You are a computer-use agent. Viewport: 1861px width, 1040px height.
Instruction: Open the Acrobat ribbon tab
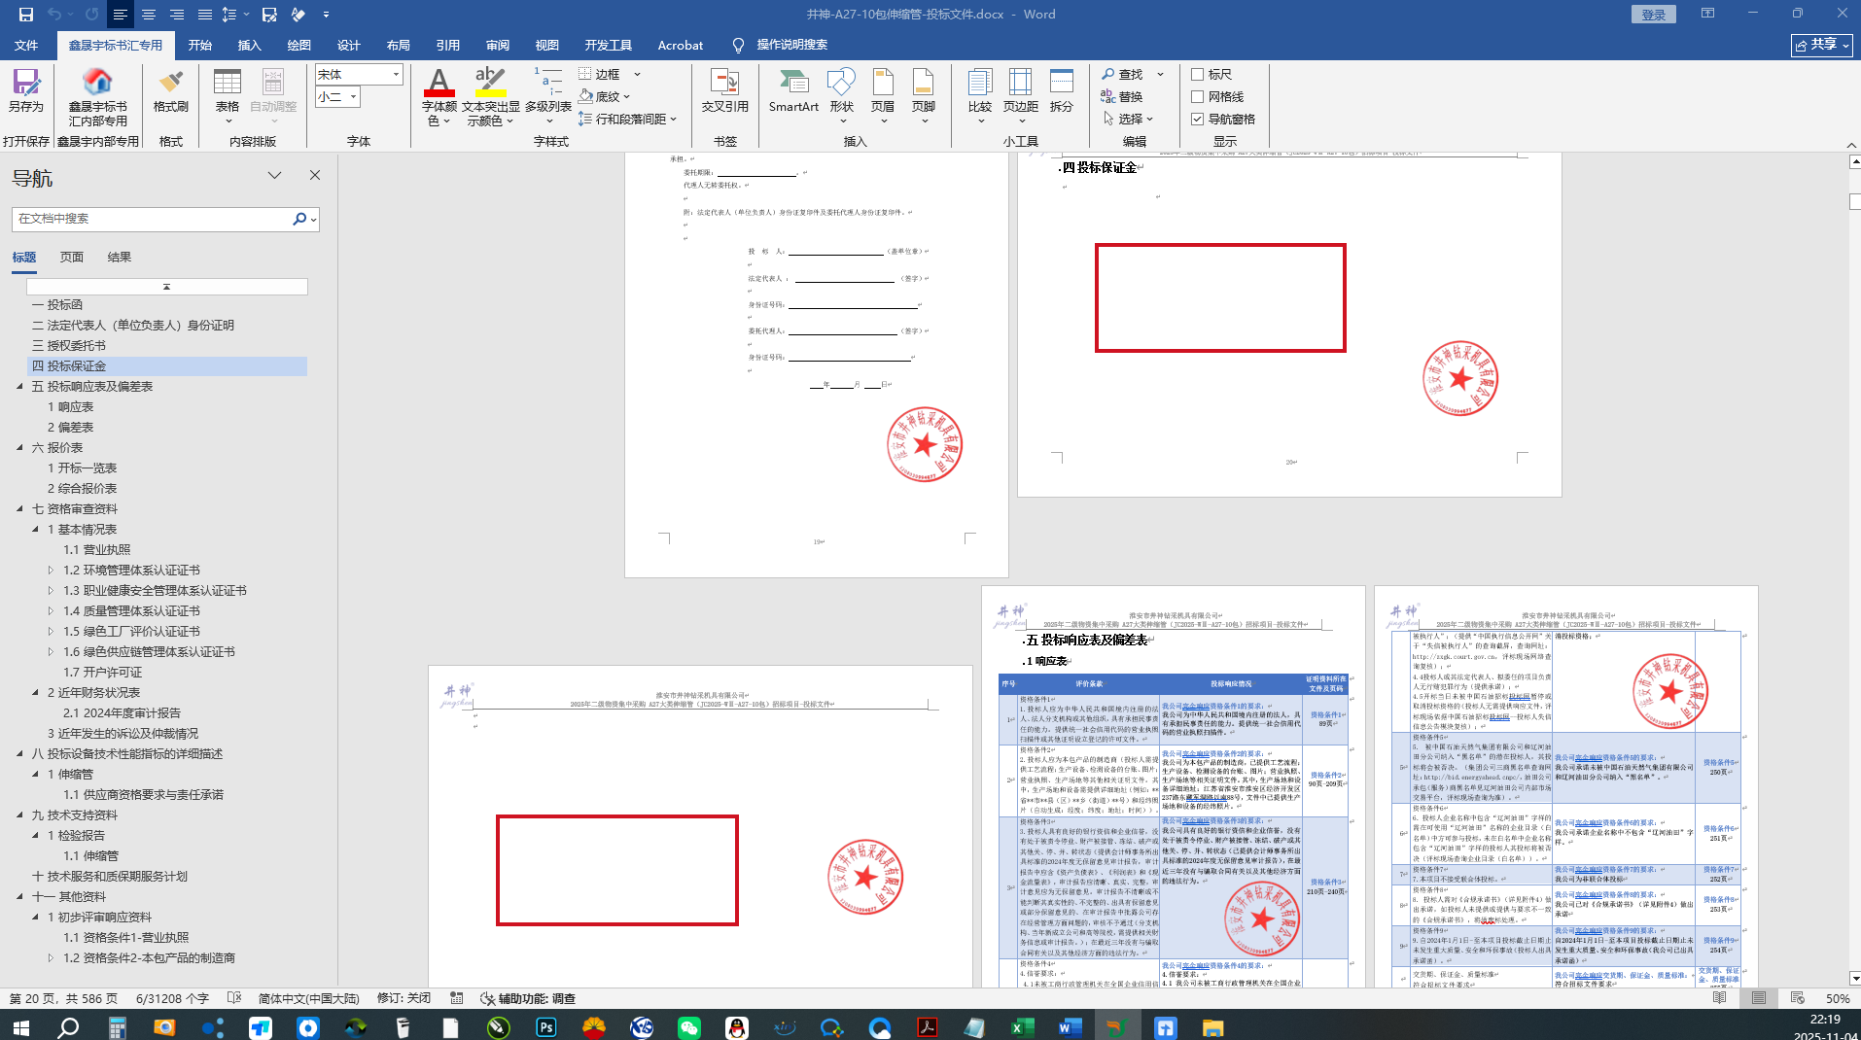(x=681, y=45)
